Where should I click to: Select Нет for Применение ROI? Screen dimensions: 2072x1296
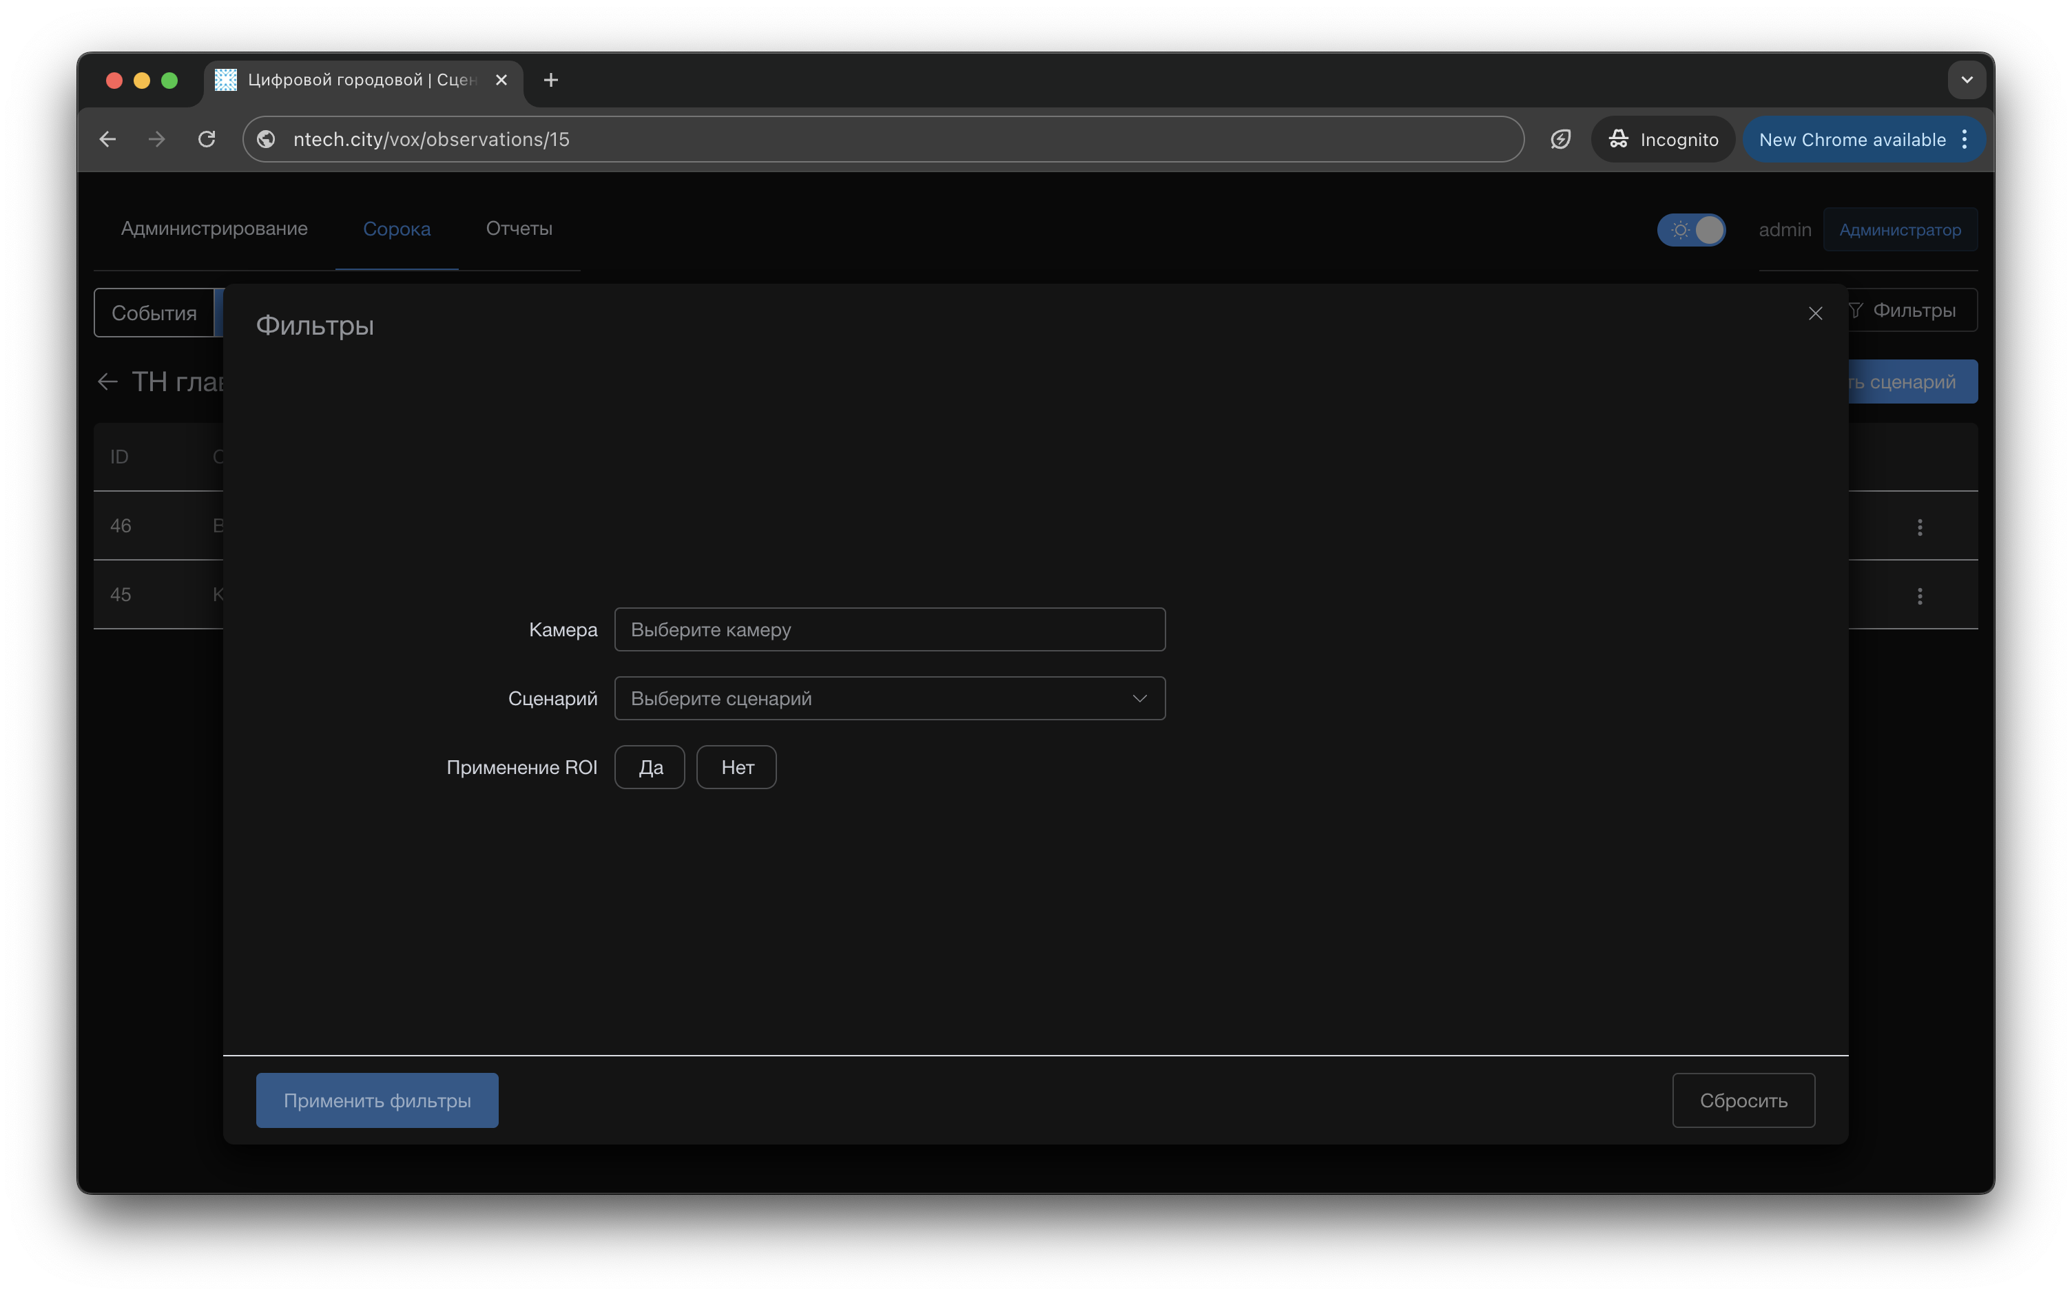point(736,767)
